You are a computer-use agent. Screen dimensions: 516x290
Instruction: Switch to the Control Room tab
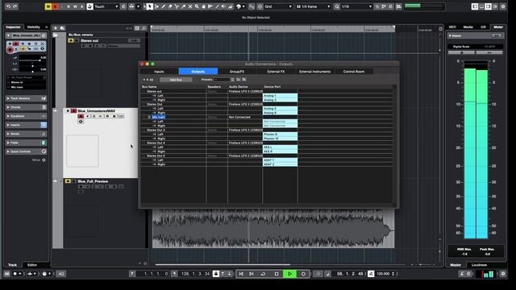tap(354, 72)
